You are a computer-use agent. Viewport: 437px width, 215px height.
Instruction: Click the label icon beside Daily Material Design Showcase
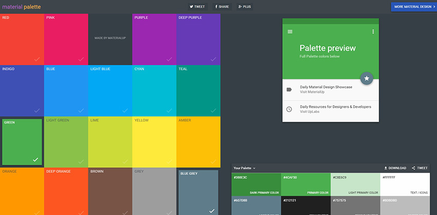pyautogui.click(x=289, y=89)
